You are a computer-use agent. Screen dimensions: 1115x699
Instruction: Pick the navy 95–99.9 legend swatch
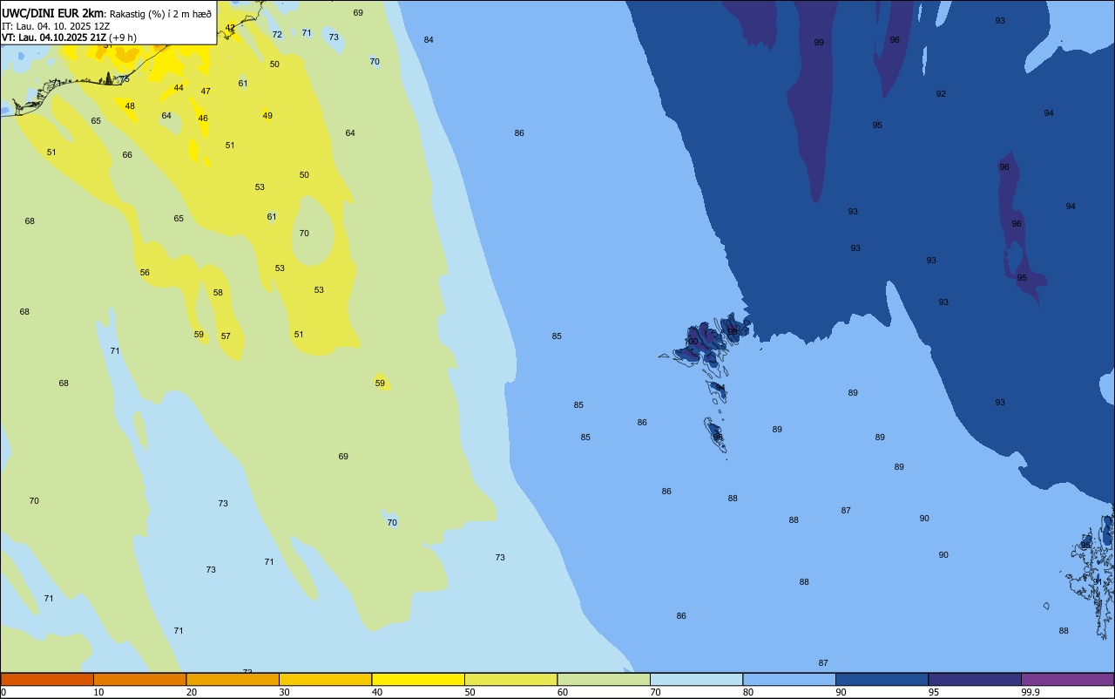[975, 679]
